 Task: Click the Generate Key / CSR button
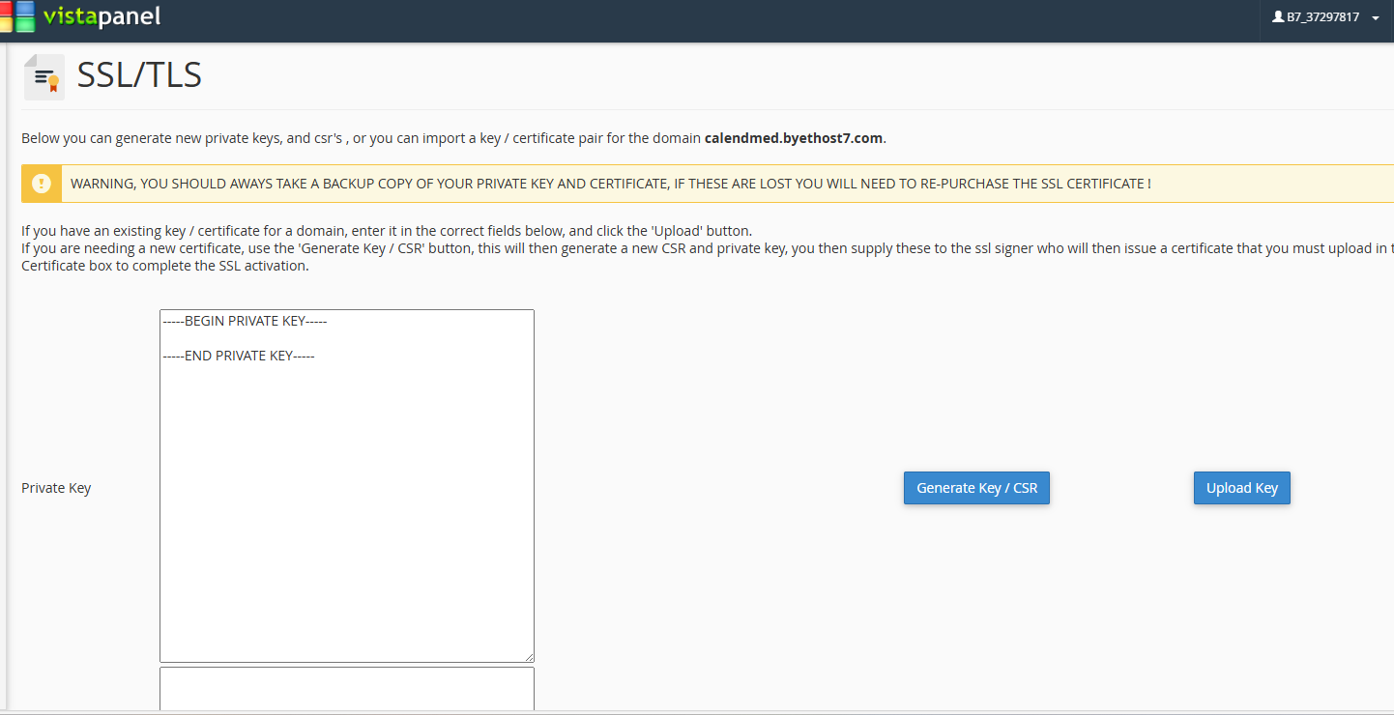click(x=976, y=488)
